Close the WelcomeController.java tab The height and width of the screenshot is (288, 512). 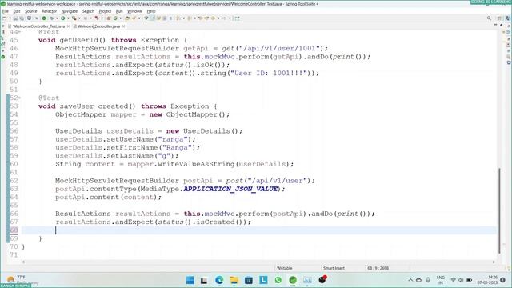123,26
